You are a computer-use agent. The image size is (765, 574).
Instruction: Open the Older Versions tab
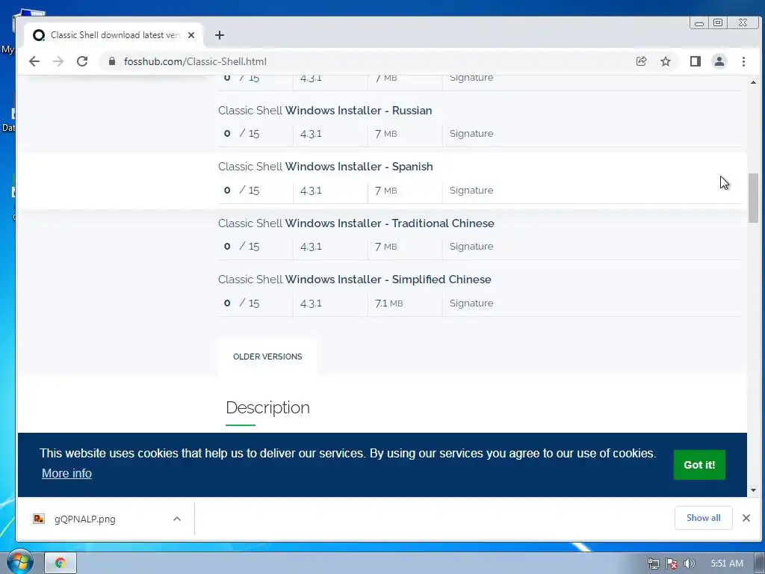coord(267,357)
